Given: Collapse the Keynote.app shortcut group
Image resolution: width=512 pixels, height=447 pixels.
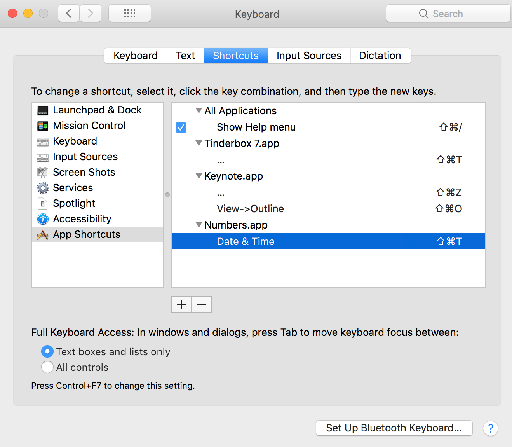Looking at the screenshot, I should [x=199, y=176].
